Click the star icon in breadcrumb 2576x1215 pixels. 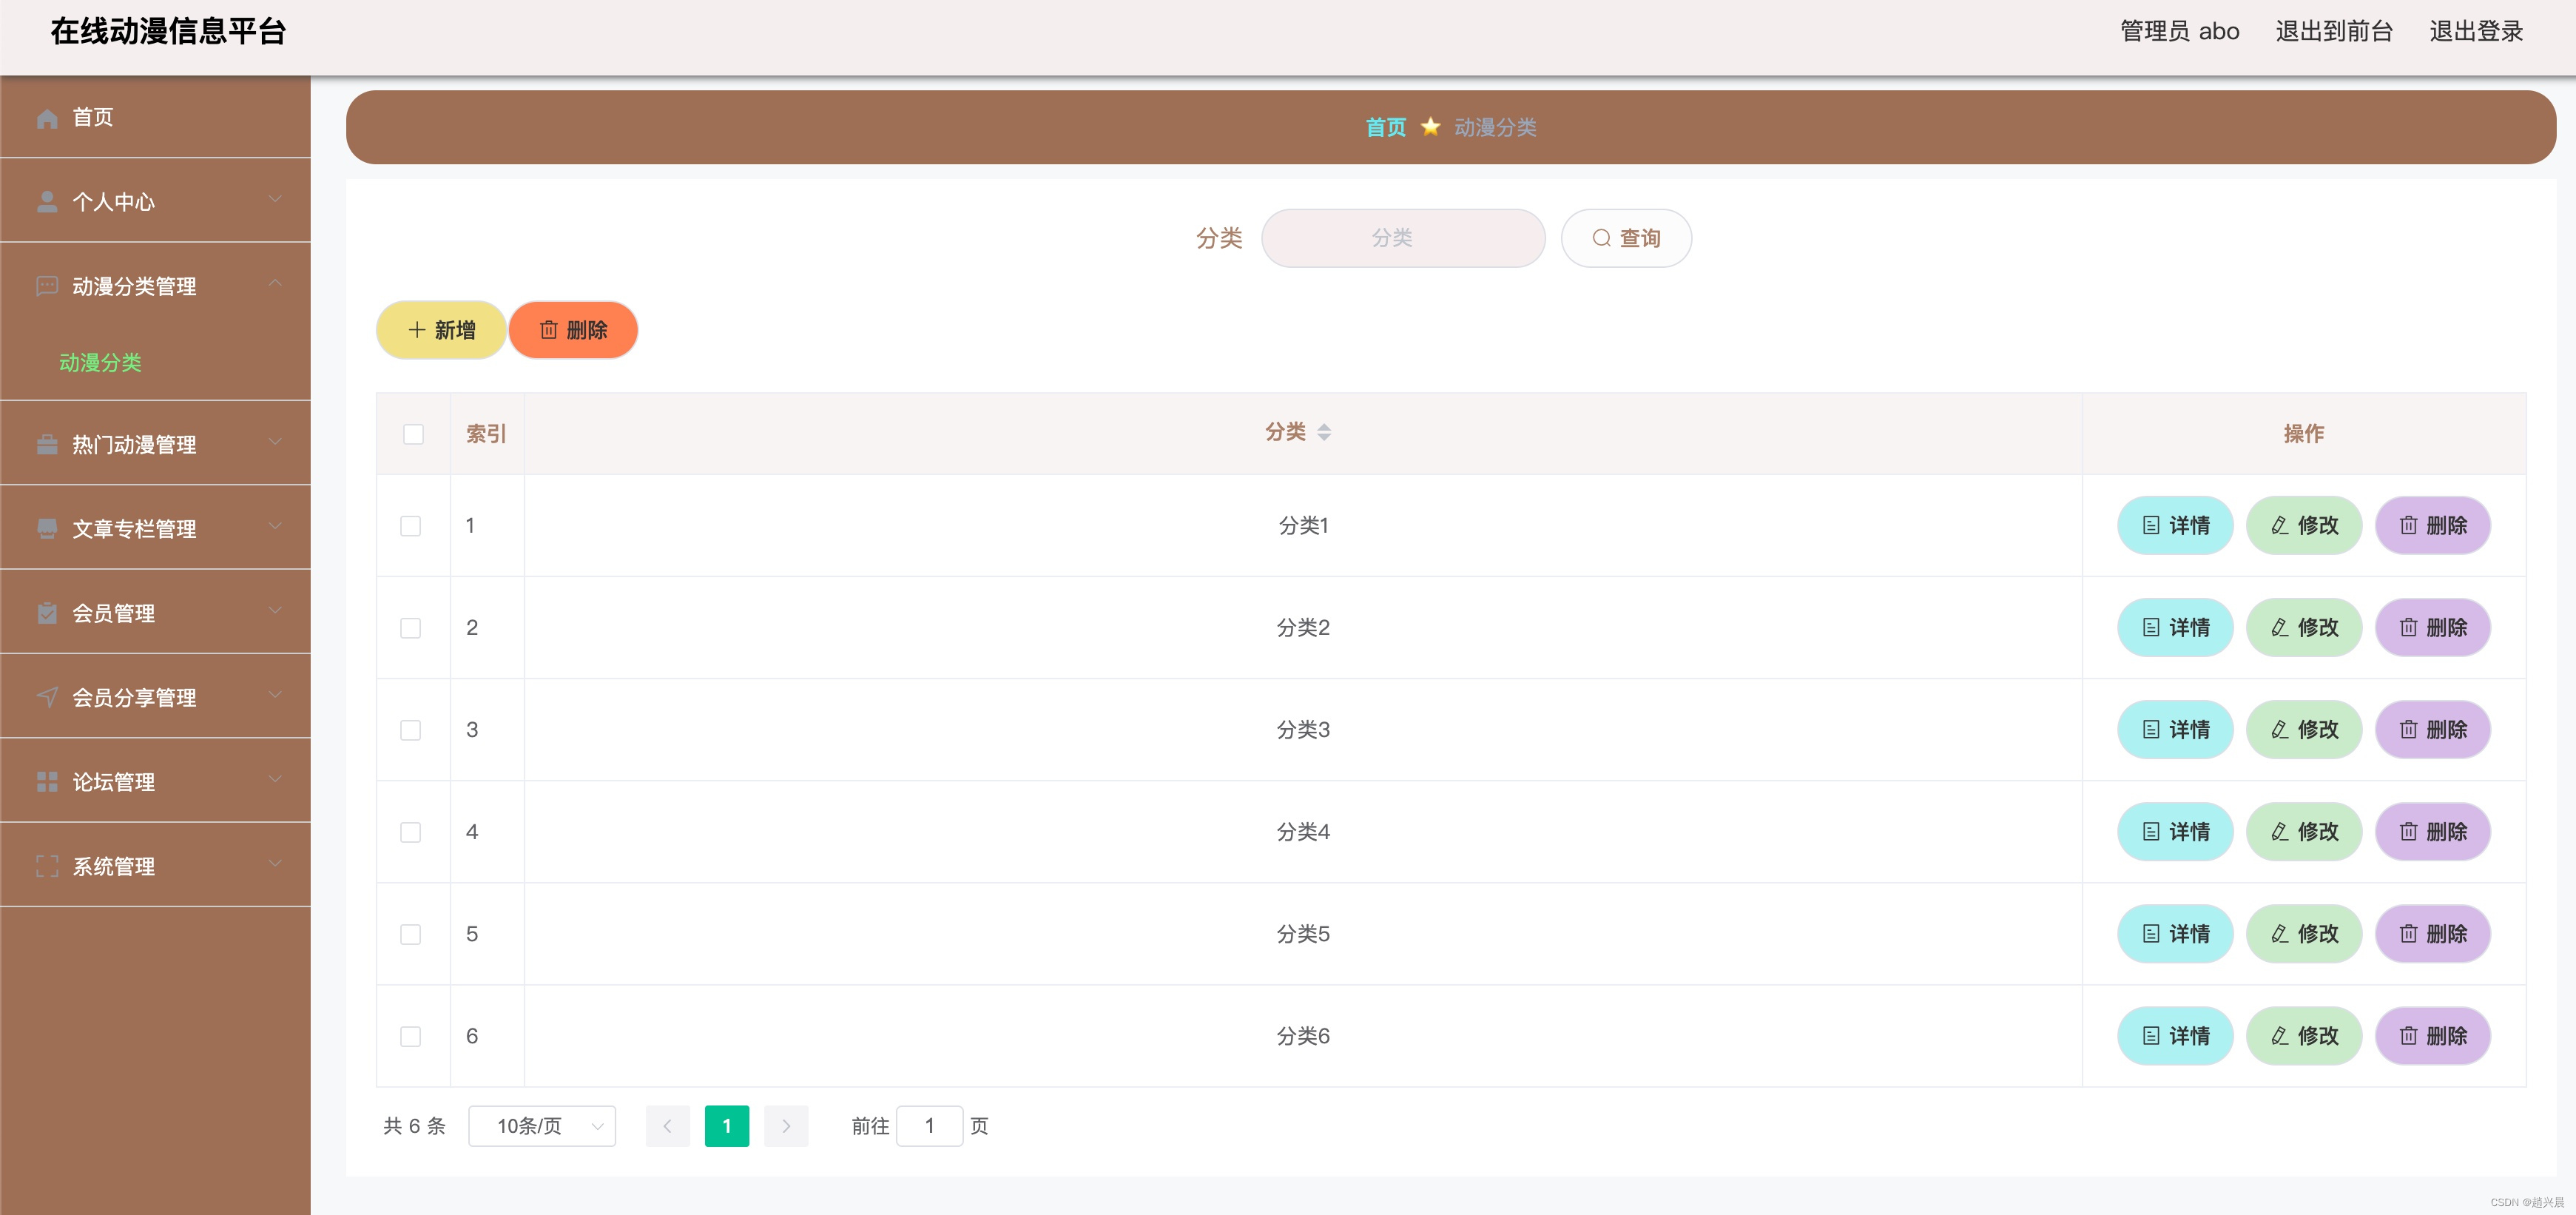click(x=1430, y=127)
